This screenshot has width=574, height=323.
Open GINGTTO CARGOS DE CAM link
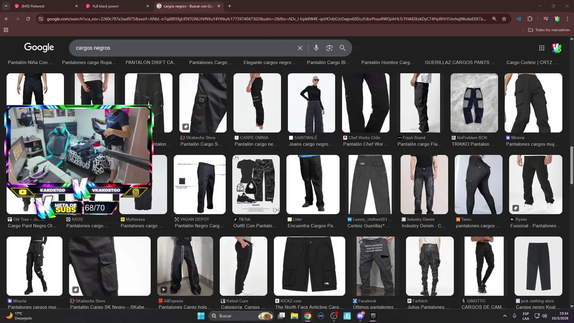point(484,307)
